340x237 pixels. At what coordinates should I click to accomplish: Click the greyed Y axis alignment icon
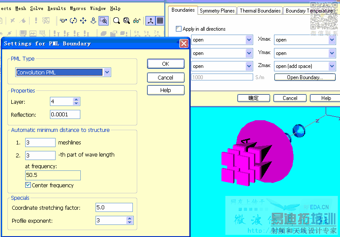pyautogui.click(x=147, y=33)
